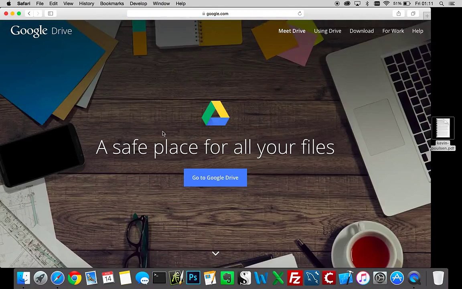This screenshot has height=289, width=462.
Task: Open the History menu
Action: coord(87,4)
